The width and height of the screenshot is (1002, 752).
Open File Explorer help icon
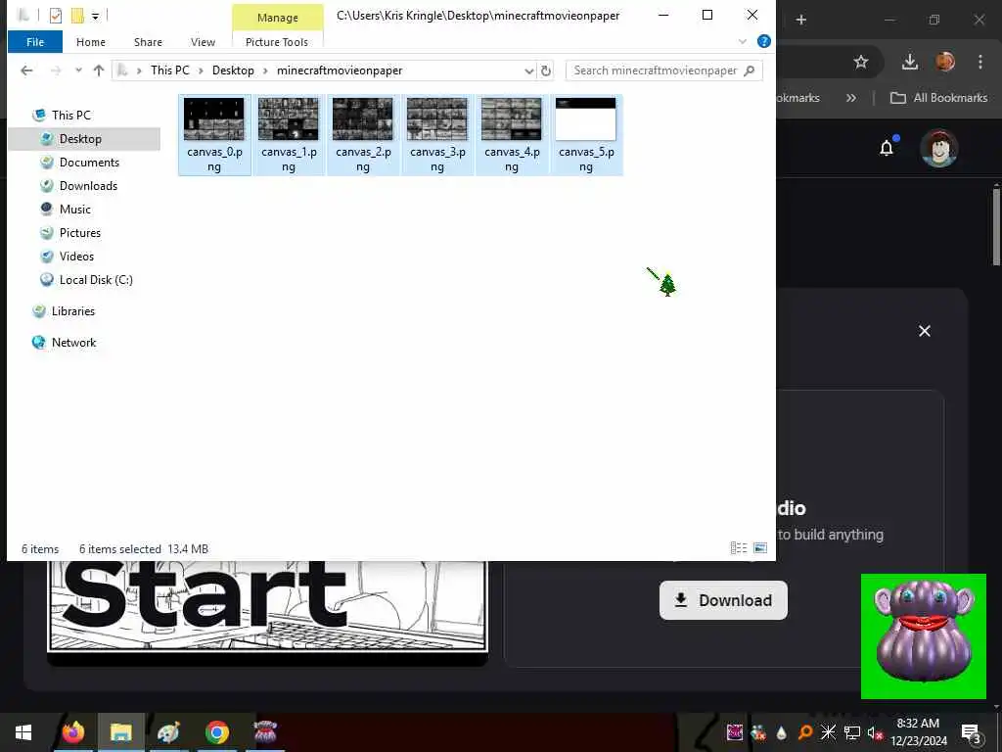(763, 41)
